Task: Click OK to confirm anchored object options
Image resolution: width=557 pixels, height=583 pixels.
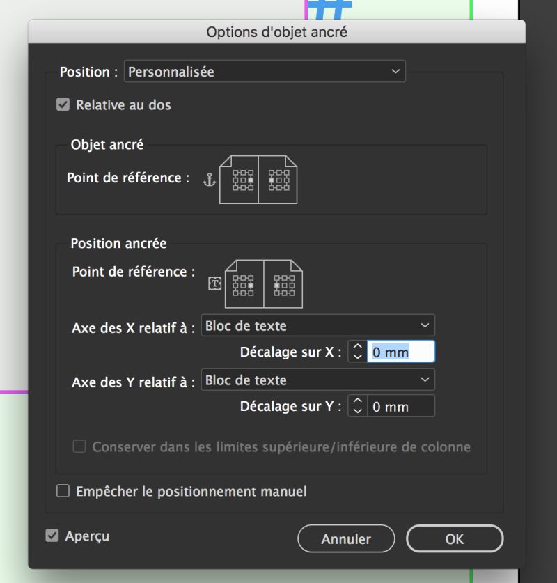Action: coord(455,538)
